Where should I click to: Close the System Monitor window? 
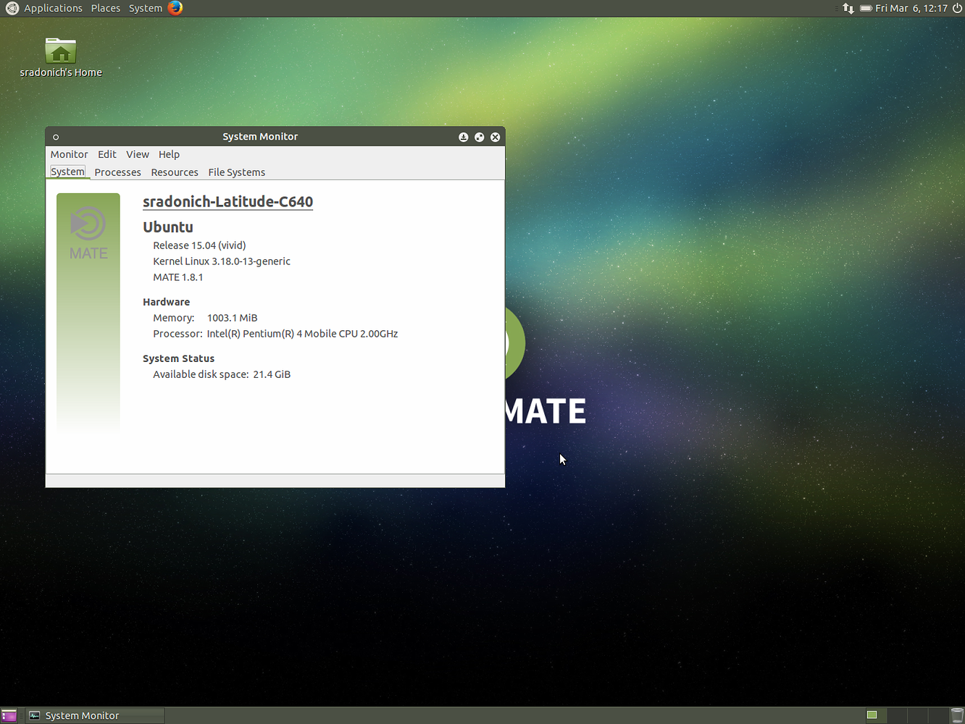[496, 137]
